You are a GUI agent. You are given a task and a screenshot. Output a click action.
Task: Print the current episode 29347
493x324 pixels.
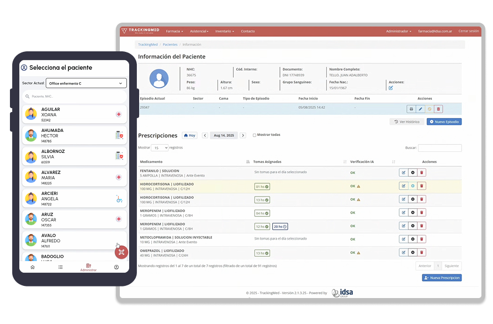click(411, 109)
